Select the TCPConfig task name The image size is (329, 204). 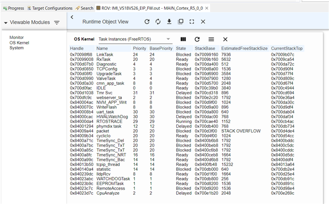click(107, 69)
